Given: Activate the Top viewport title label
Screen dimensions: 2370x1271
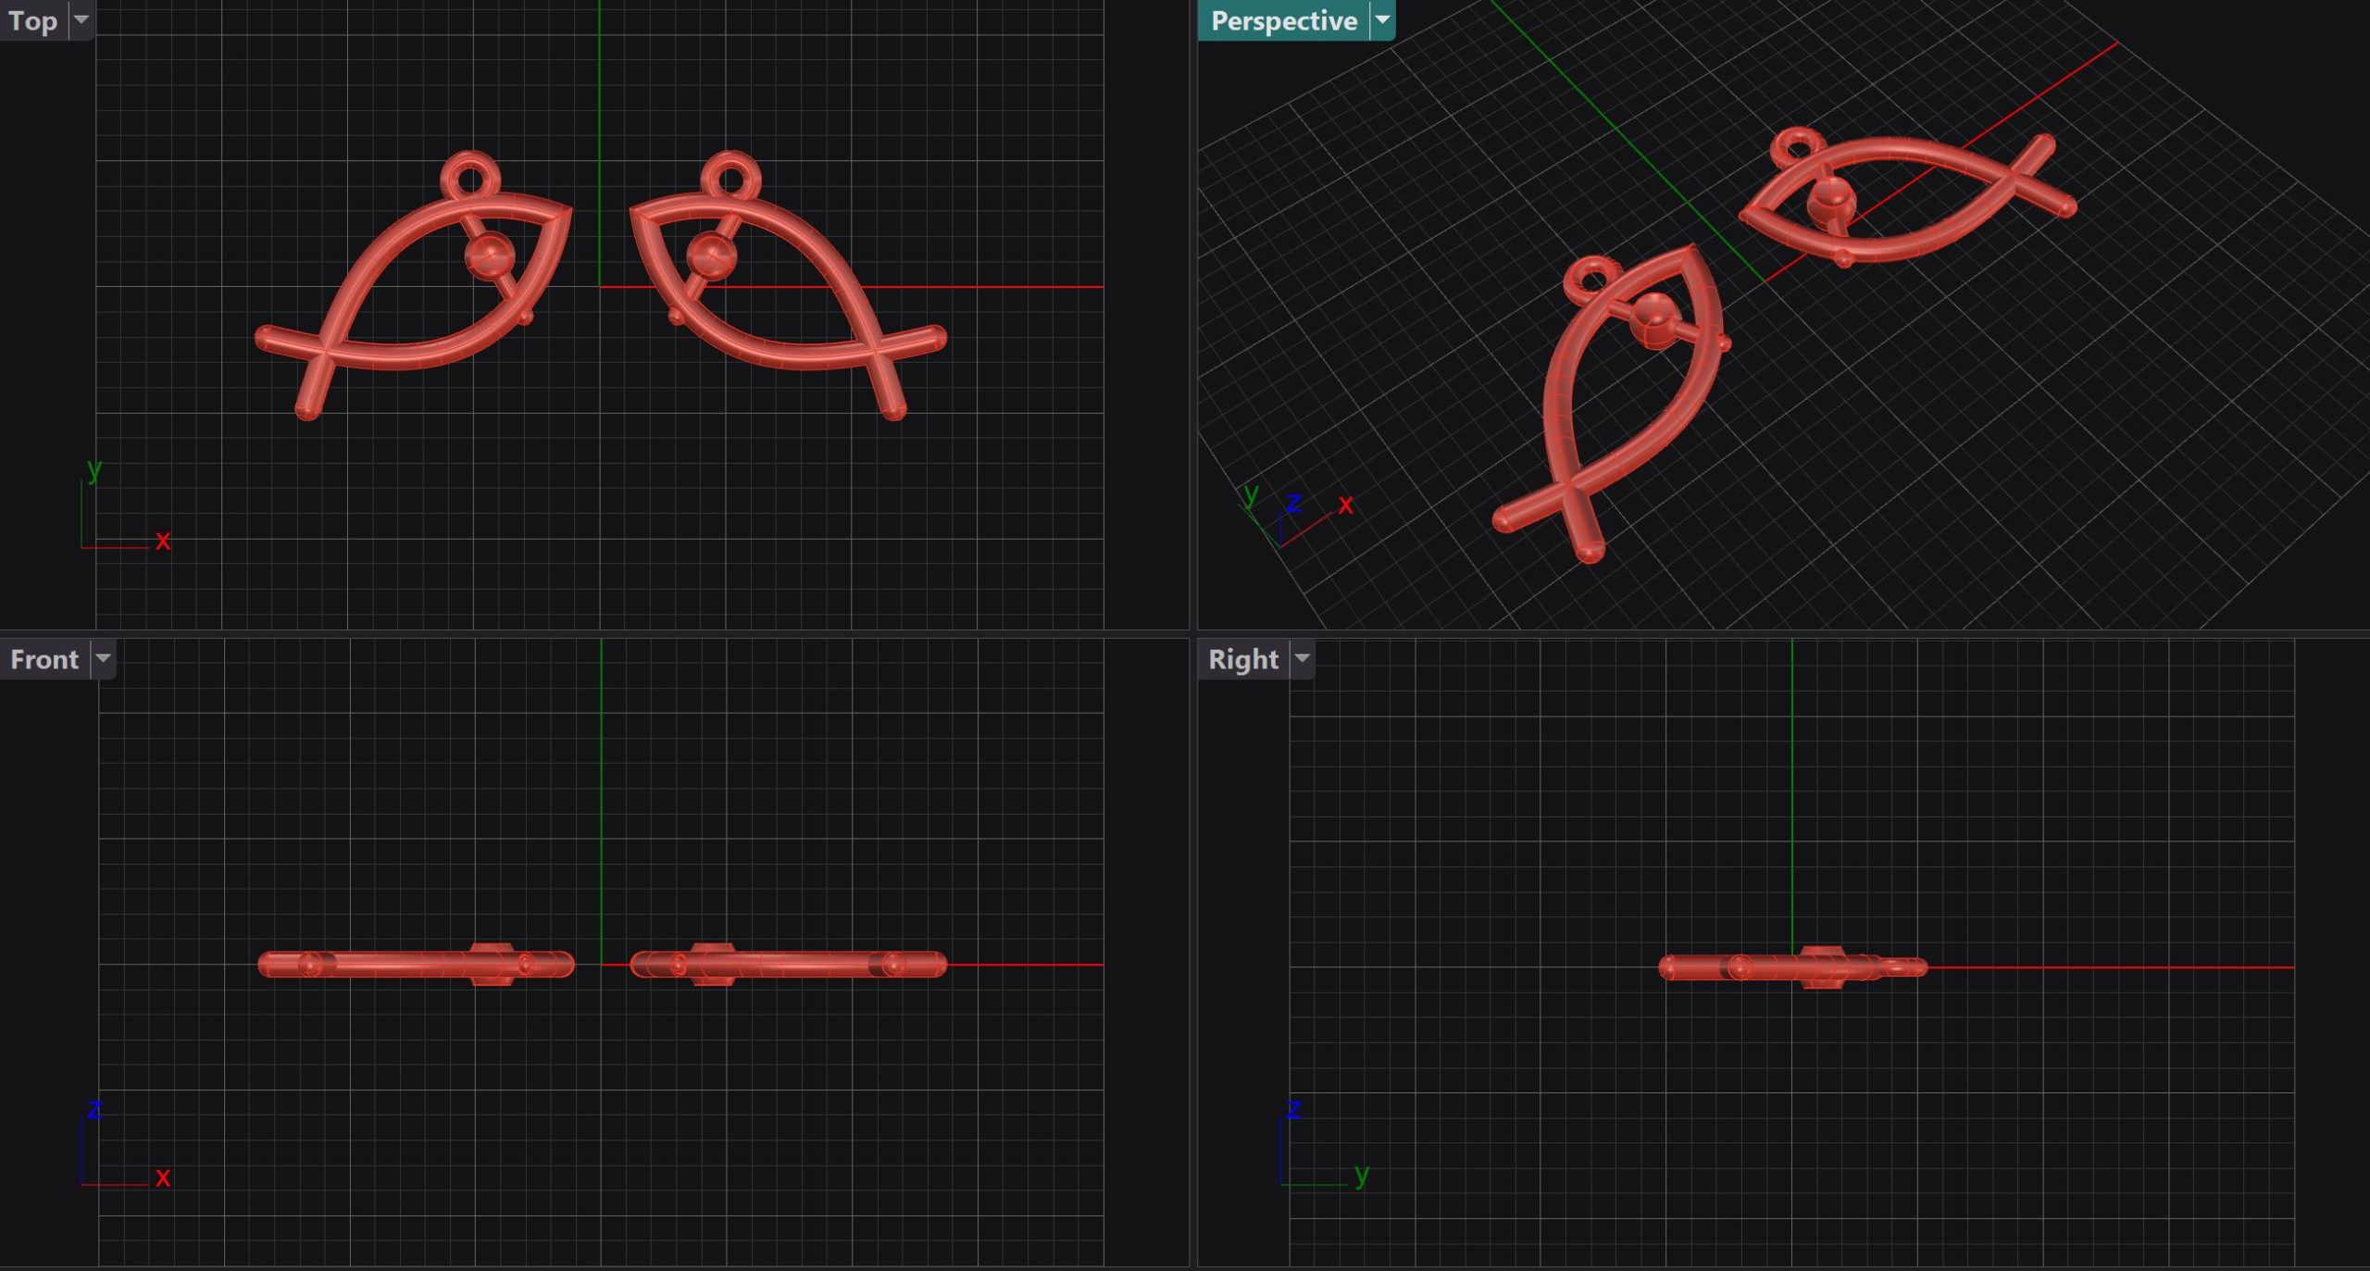Looking at the screenshot, I should 33,20.
